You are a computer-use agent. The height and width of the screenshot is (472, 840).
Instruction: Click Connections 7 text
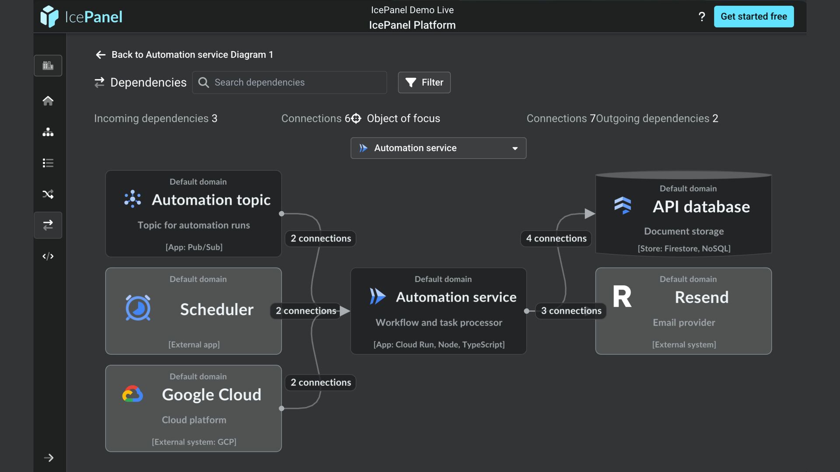click(x=561, y=118)
